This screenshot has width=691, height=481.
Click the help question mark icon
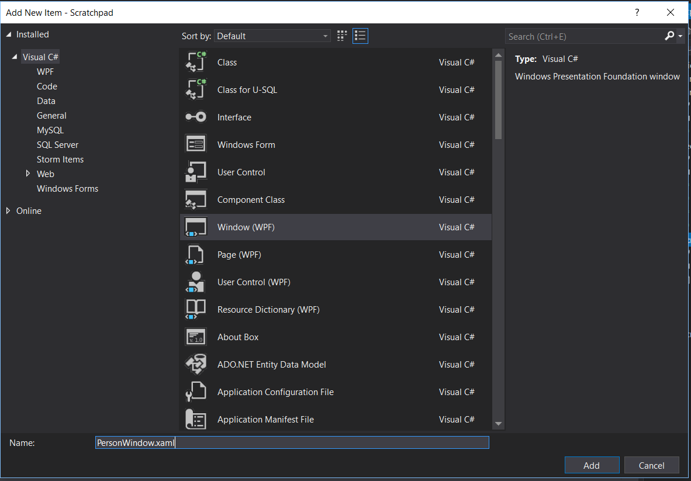coord(637,13)
